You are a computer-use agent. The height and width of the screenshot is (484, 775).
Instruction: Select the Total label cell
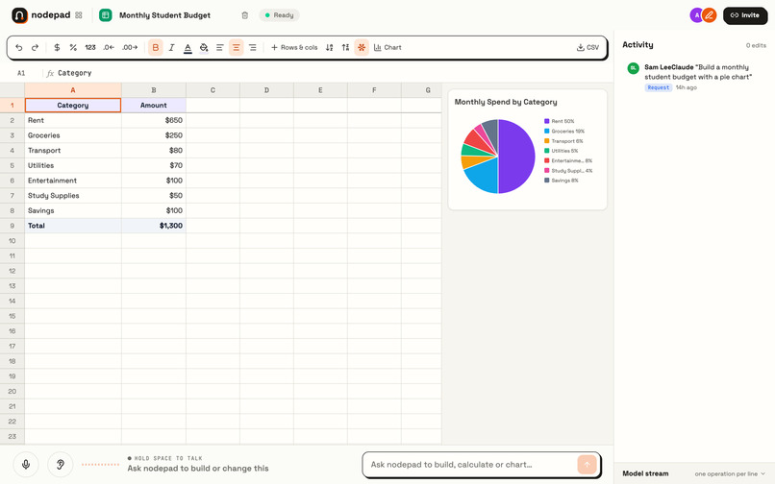point(73,226)
